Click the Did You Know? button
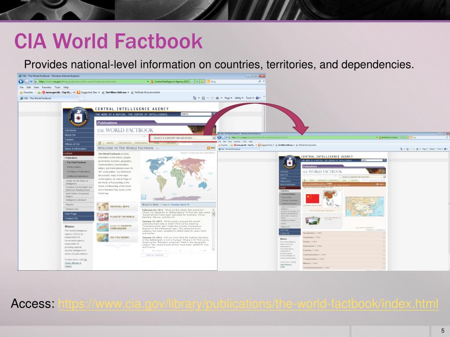Viewport: 450px width, 337px height. [x=117, y=237]
